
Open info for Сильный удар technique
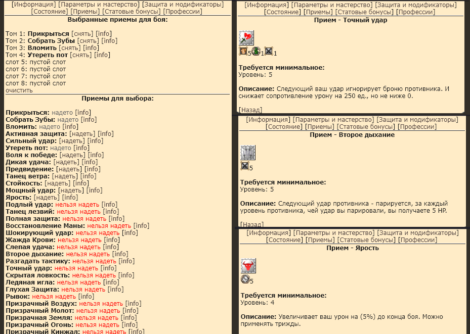pos(95,140)
